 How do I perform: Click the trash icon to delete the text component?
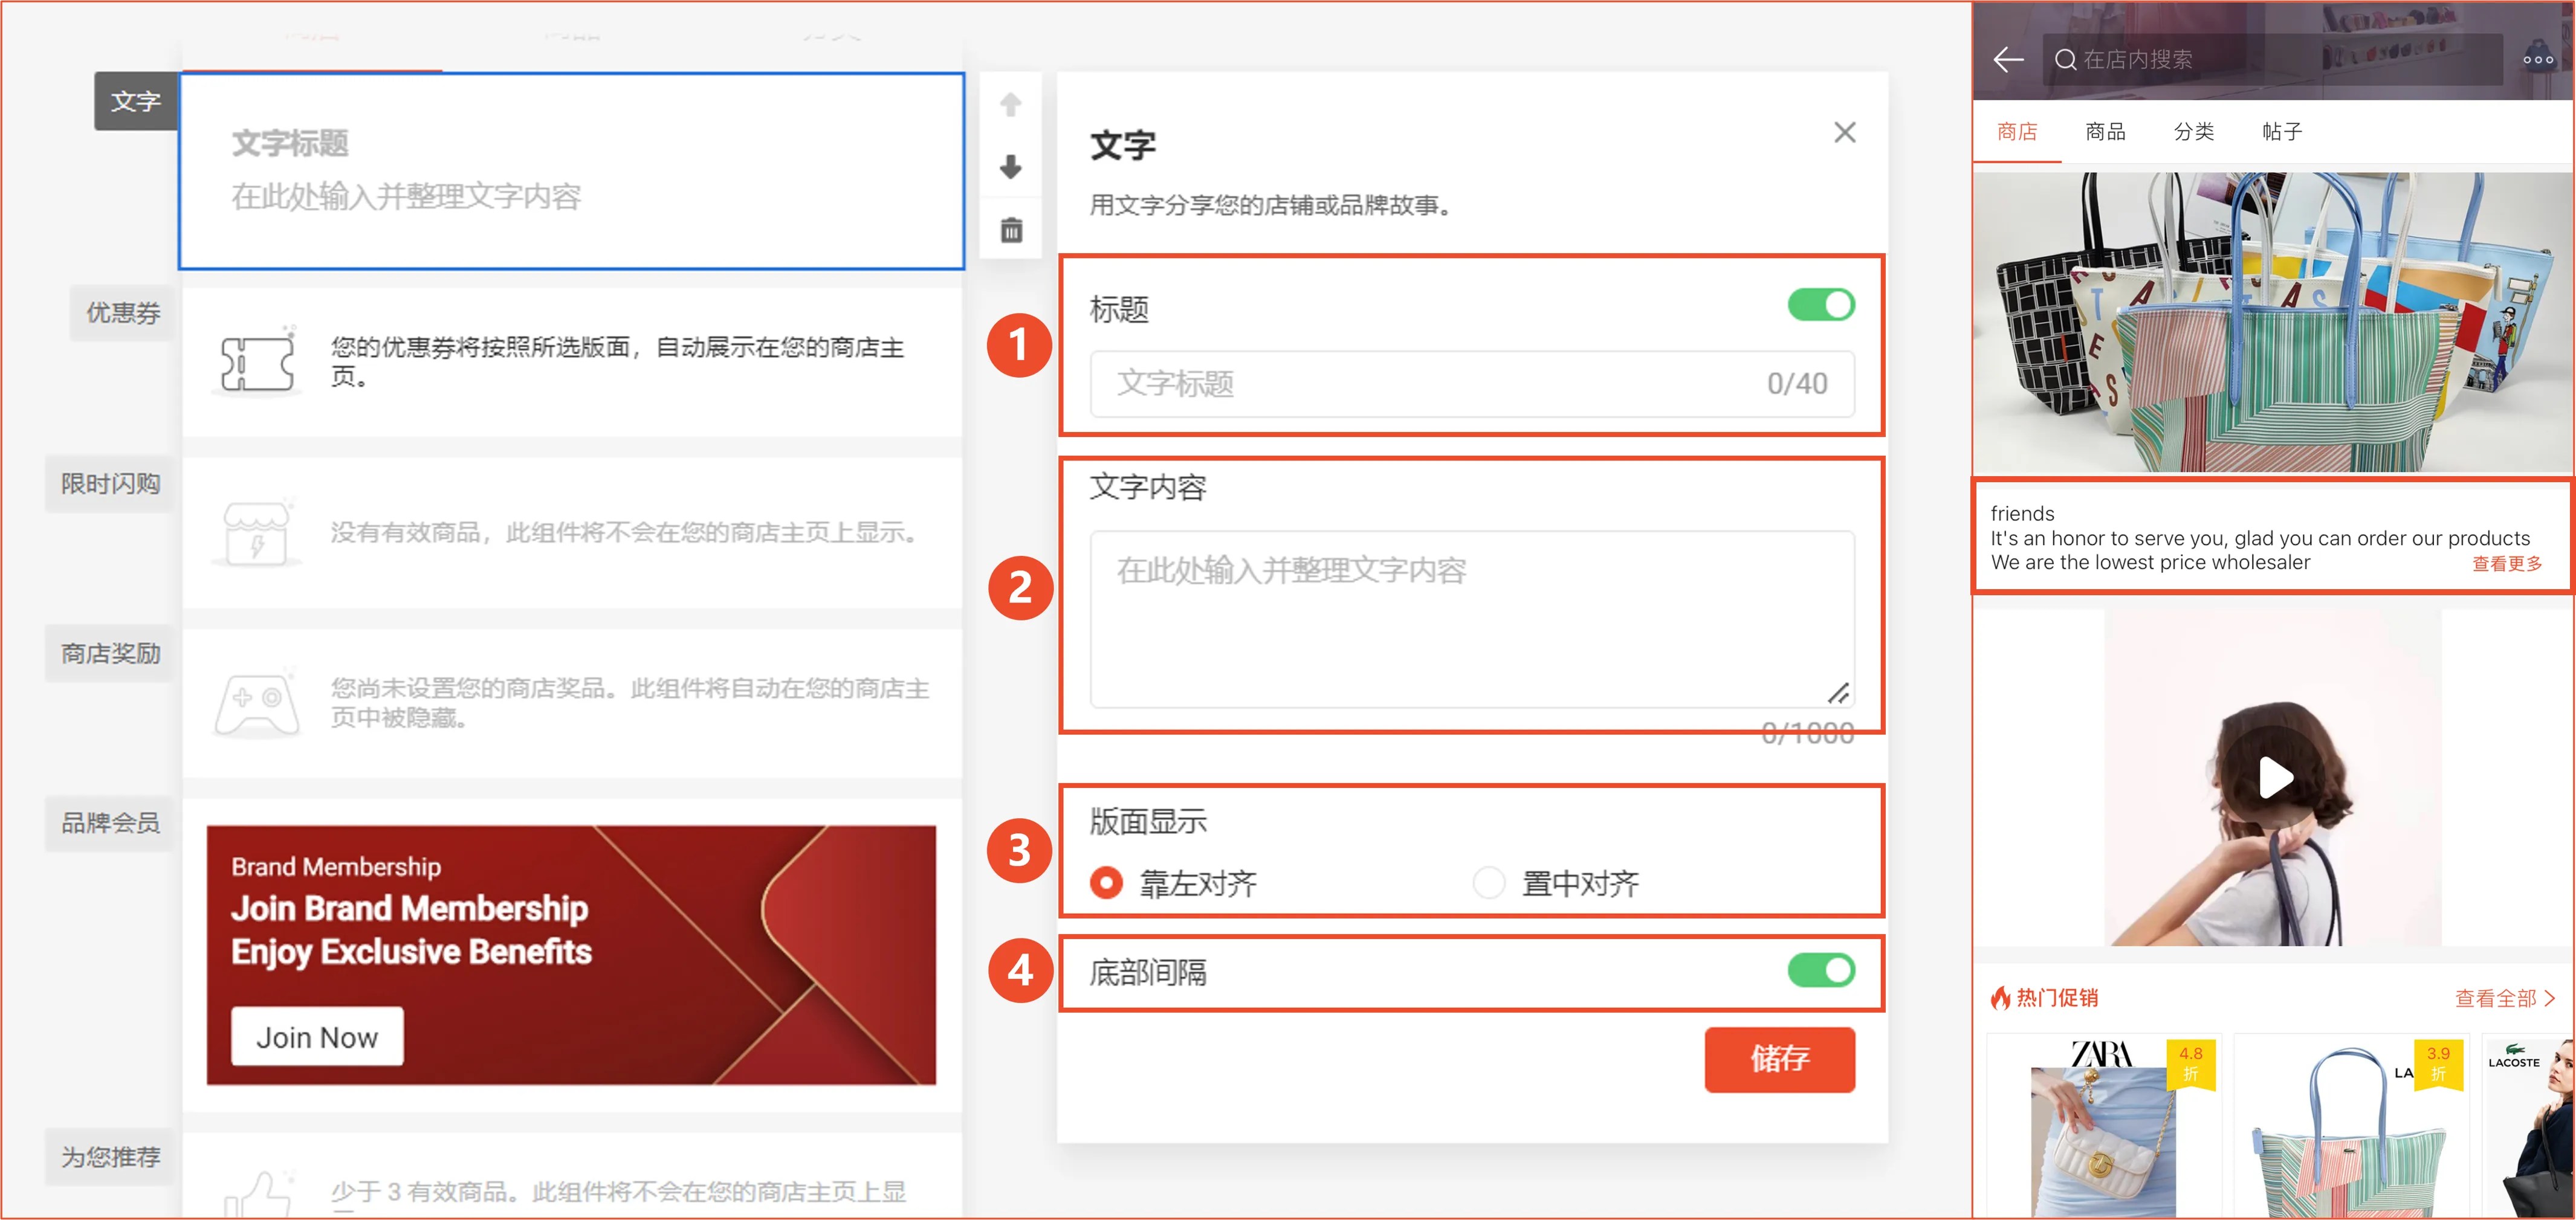pyautogui.click(x=1011, y=229)
